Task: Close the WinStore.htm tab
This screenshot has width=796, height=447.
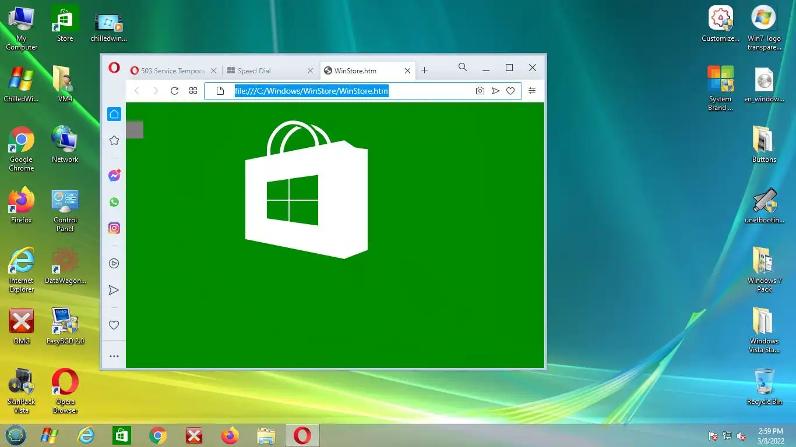Action: (408, 71)
